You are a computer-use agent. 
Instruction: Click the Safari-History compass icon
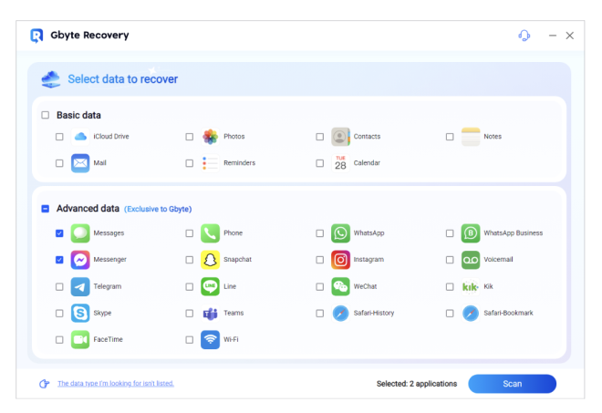[340, 314]
